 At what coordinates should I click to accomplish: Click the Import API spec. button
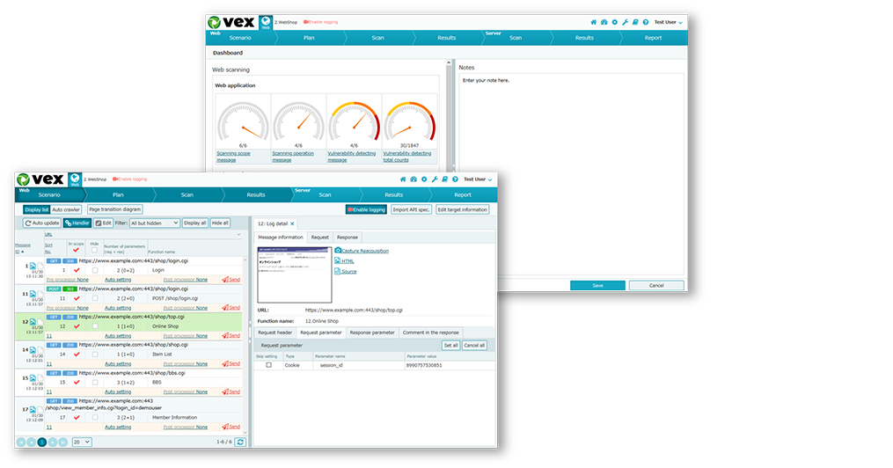[x=411, y=209]
